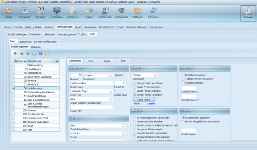The image size is (257, 150).
Task: Enable Nur ganze Zahlen möglich checkbox
Action: click(134, 129)
